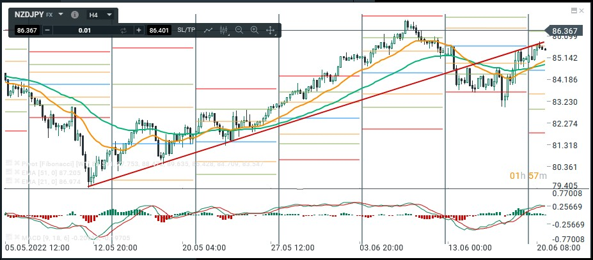
Task: Click the swap arrows icon beside volume
Action: pos(123,30)
